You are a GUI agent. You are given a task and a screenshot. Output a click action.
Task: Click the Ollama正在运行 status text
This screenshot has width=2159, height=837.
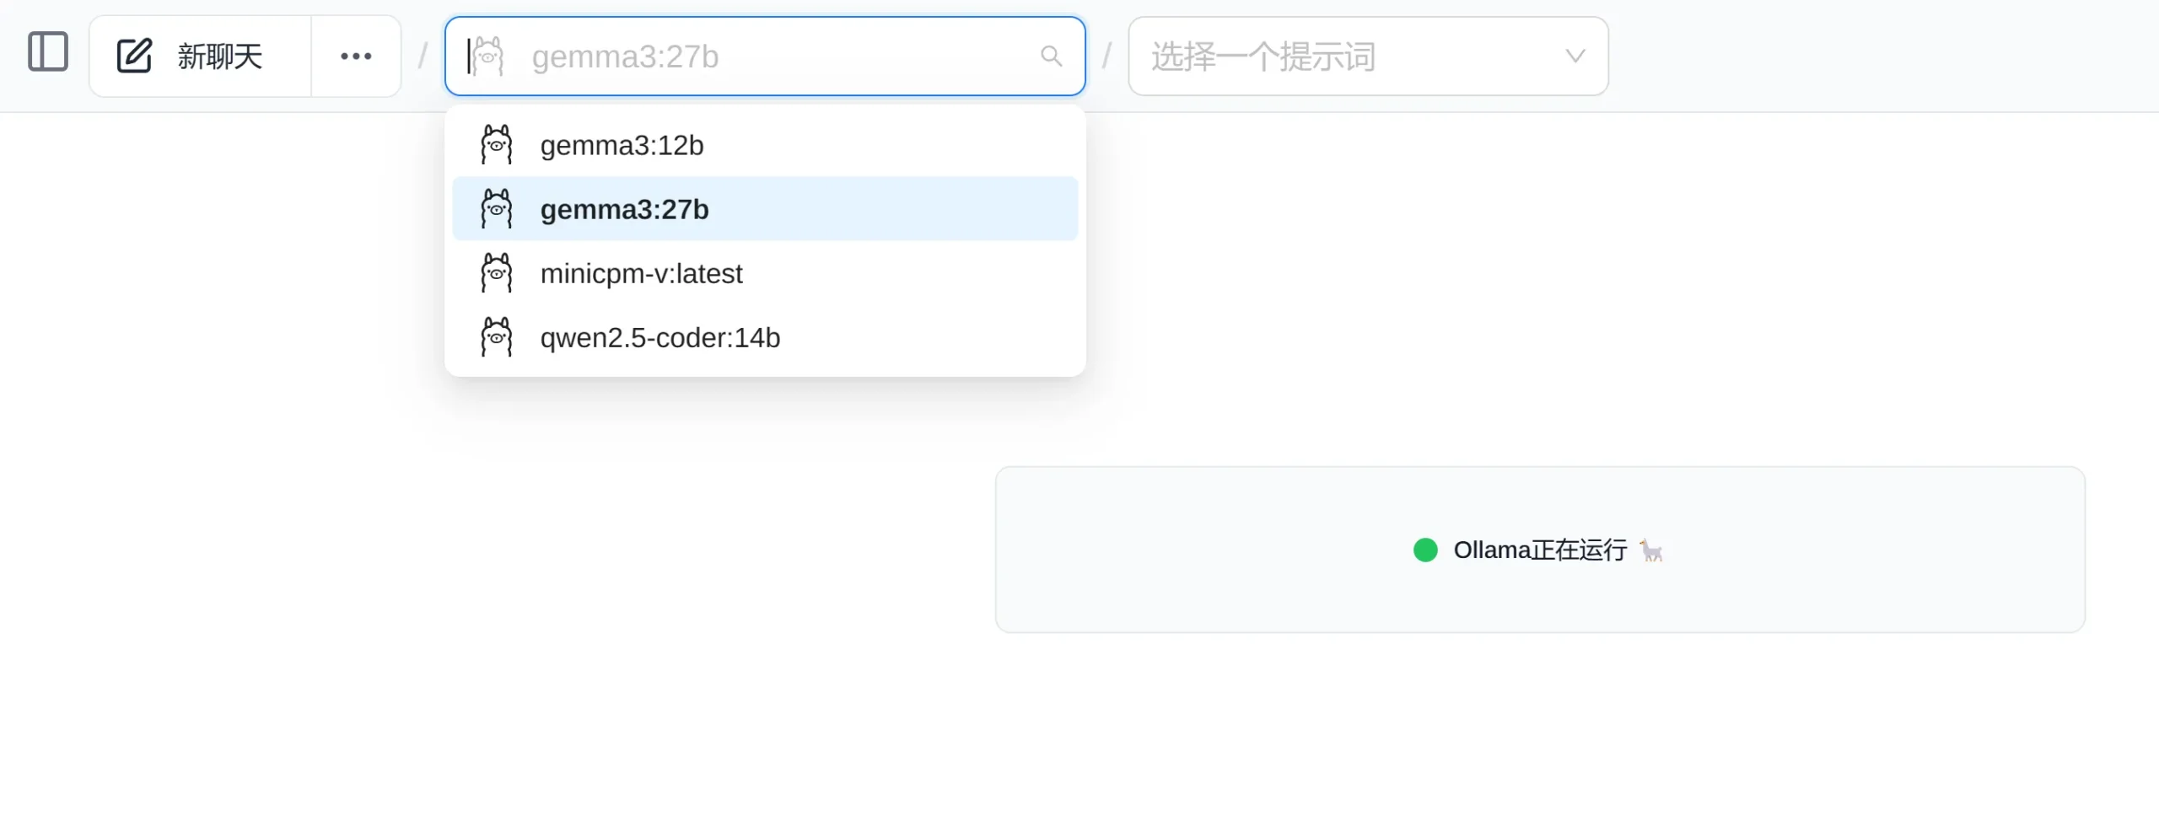pyautogui.click(x=1539, y=550)
